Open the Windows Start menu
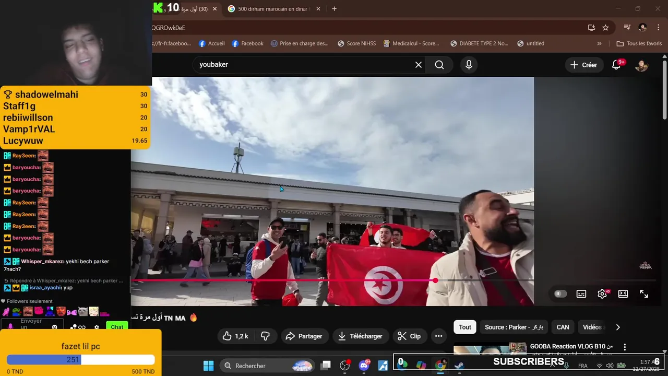 click(x=208, y=366)
